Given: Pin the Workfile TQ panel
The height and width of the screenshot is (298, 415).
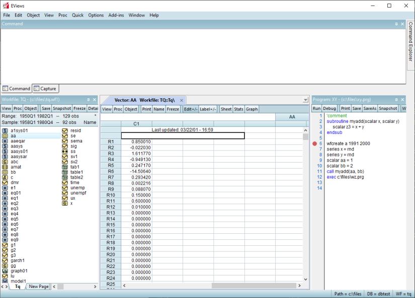Looking at the screenshot, I should (89, 99).
